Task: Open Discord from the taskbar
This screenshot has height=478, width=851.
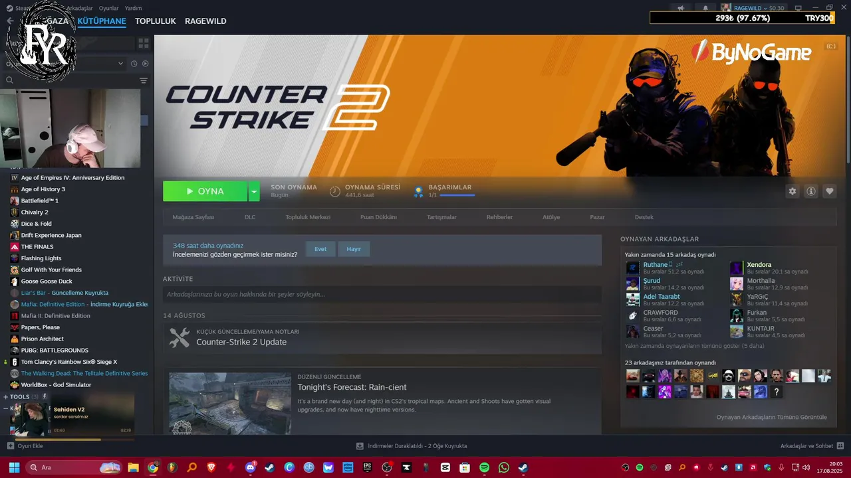Action: pos(251,467)
